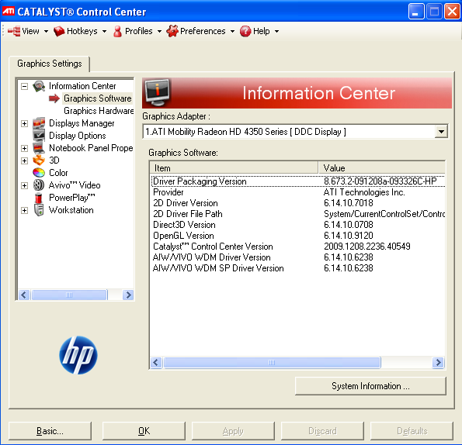Collapse the Information Center tree node

[x=24, y=87]
